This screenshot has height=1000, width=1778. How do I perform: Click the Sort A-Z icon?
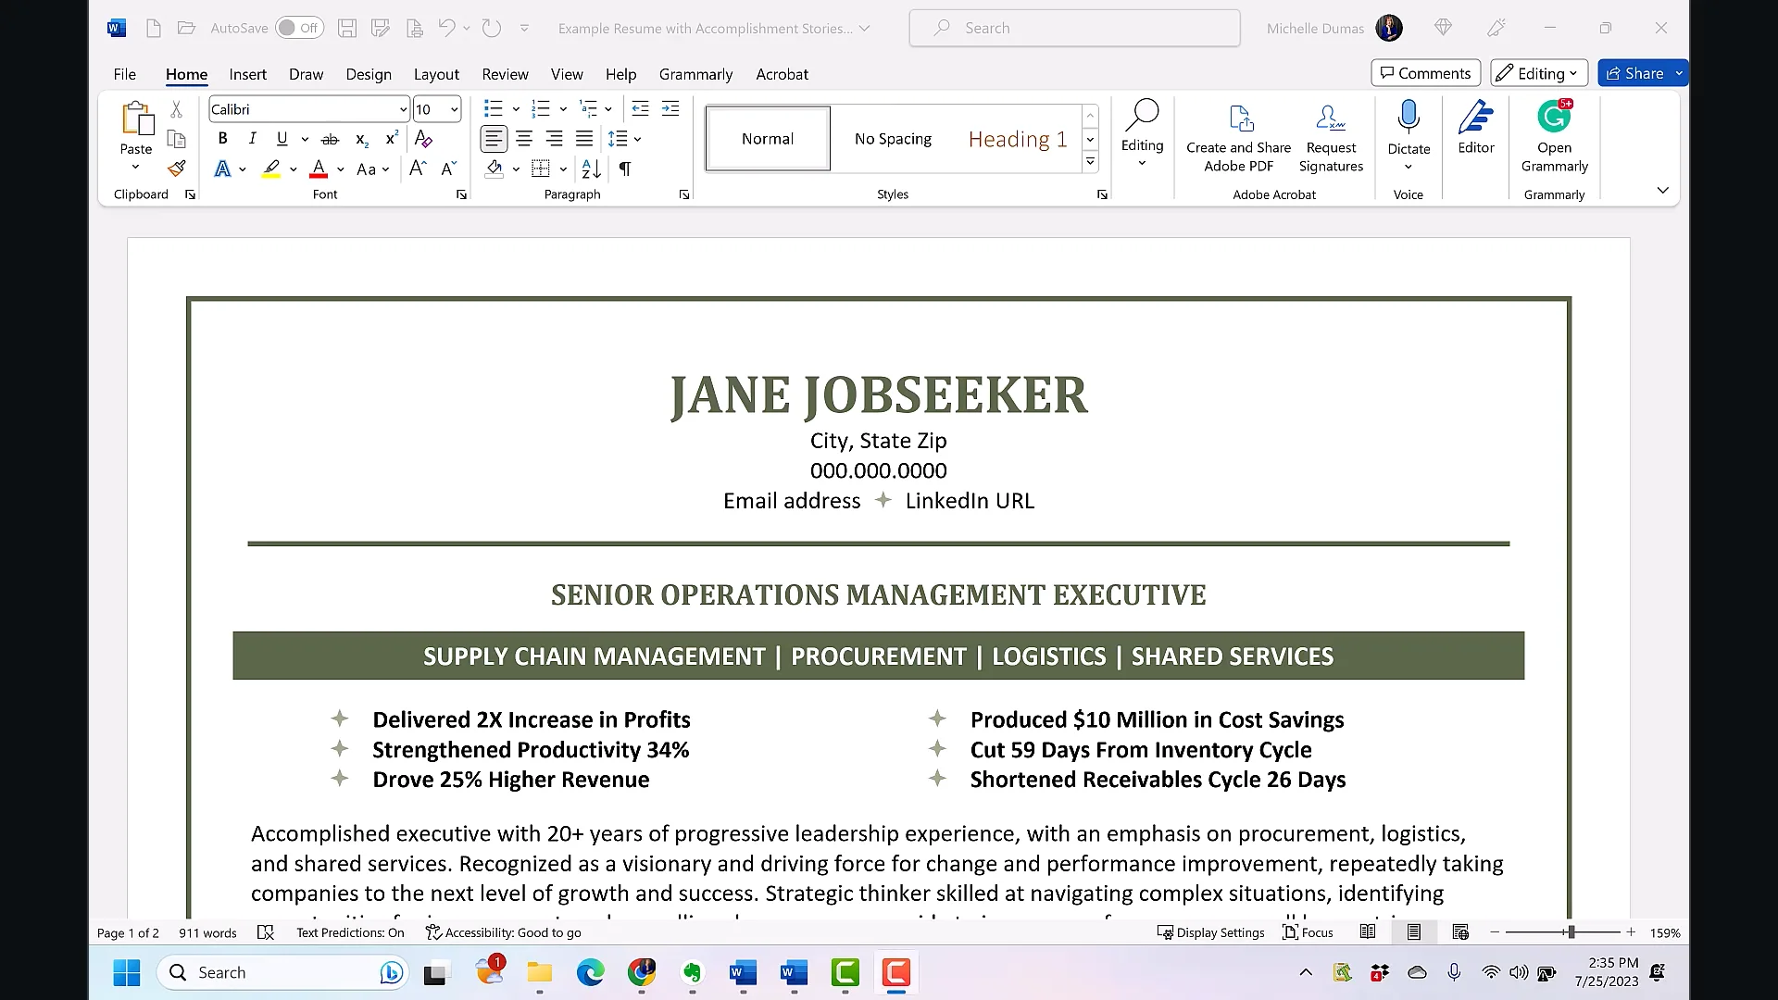(591, 169)
